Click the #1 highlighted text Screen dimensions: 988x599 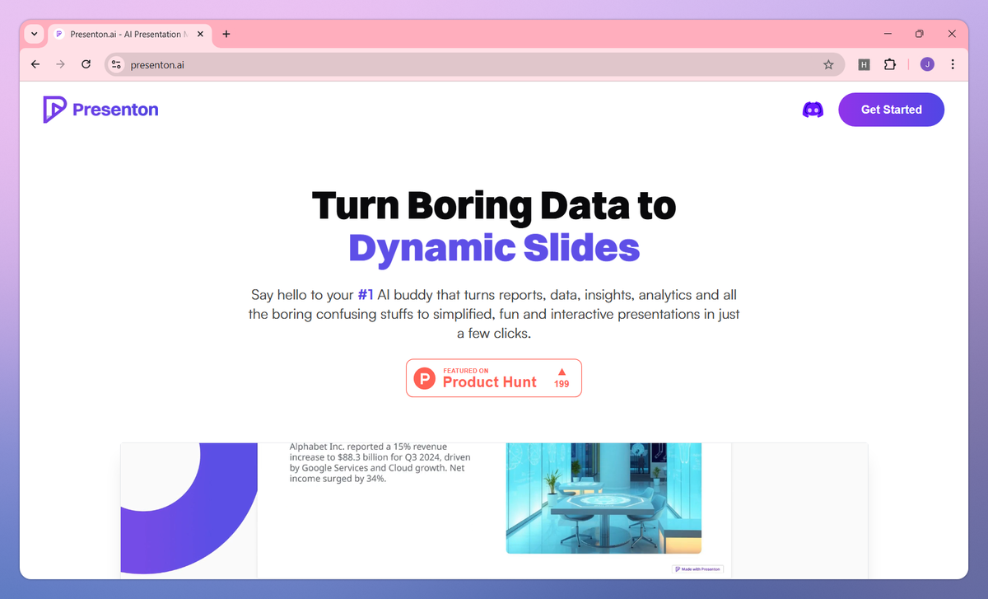coord(366,294)
